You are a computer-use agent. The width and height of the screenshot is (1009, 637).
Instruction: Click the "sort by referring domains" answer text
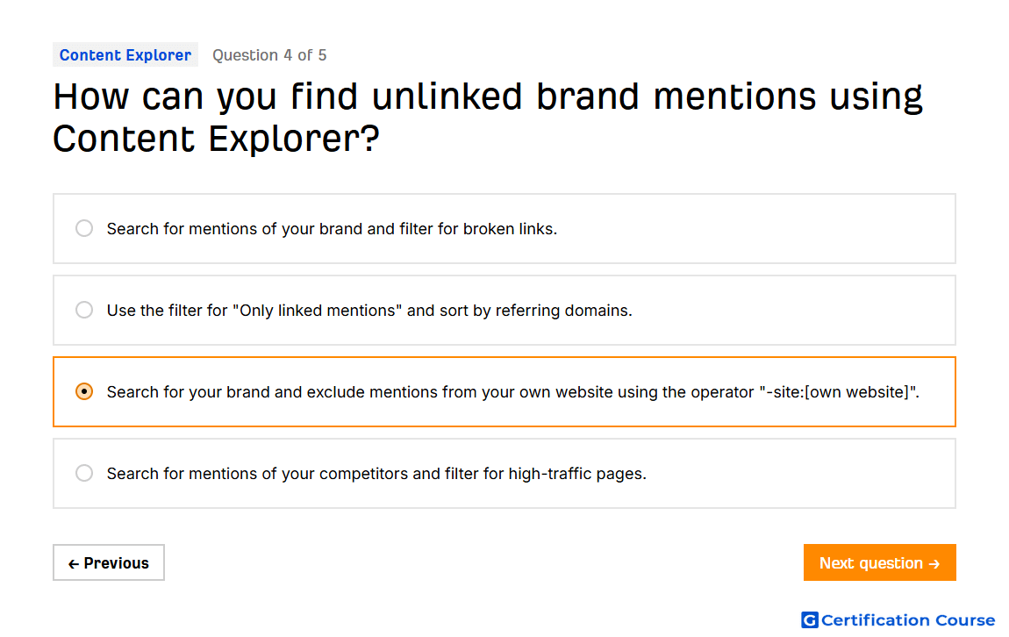coord(536,311)
